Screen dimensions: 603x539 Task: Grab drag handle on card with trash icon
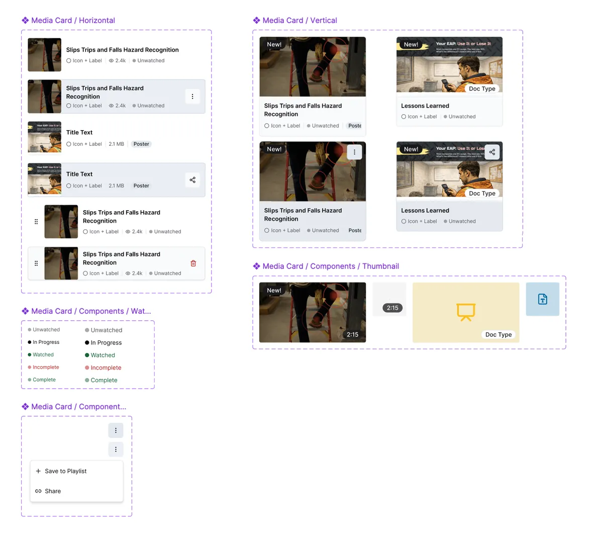[x=36, y=263]
